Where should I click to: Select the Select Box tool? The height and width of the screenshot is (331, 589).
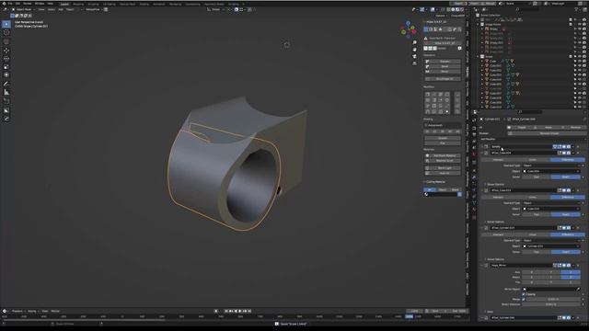(x=6, y=24)
